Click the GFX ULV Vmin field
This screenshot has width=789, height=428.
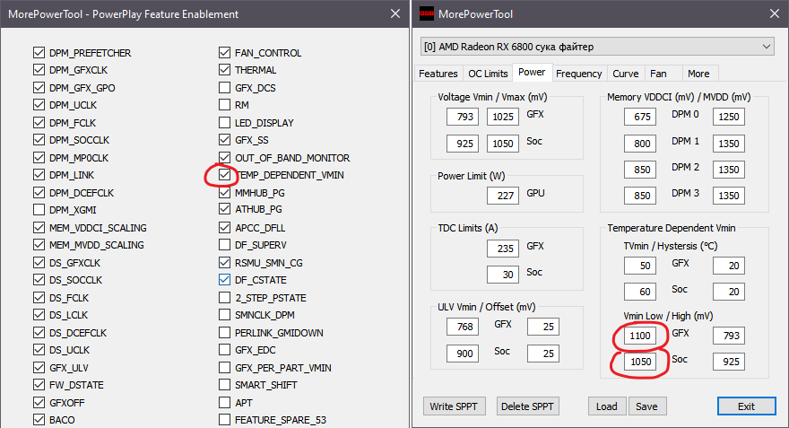point(463,327)
